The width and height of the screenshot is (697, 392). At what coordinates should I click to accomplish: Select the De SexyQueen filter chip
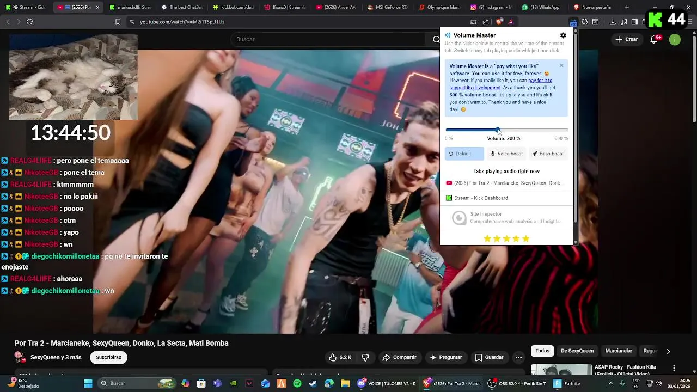tap(577, 351)
